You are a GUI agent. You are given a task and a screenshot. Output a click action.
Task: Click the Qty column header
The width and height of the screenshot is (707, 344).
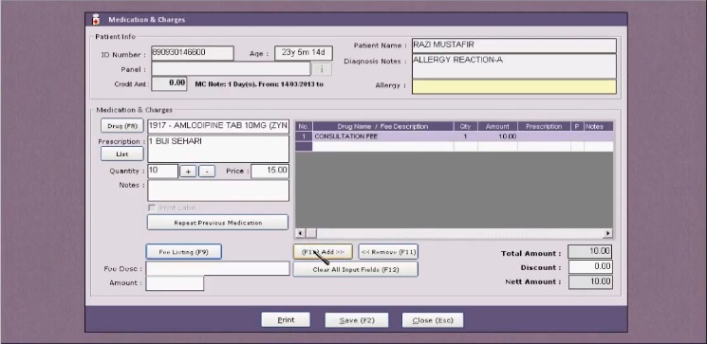[x=465, y=127]
